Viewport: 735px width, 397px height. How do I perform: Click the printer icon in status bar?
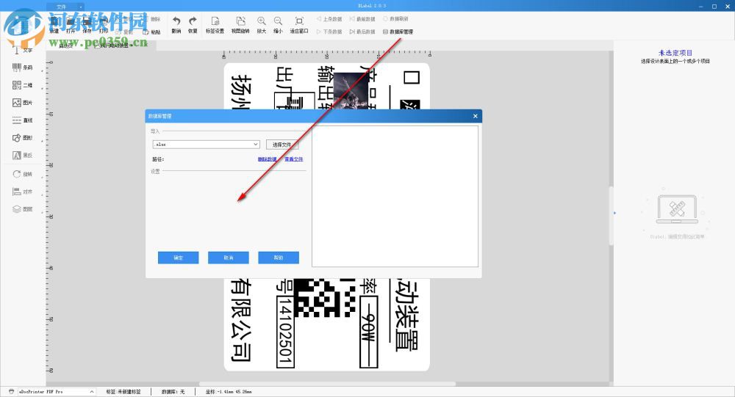11,391
